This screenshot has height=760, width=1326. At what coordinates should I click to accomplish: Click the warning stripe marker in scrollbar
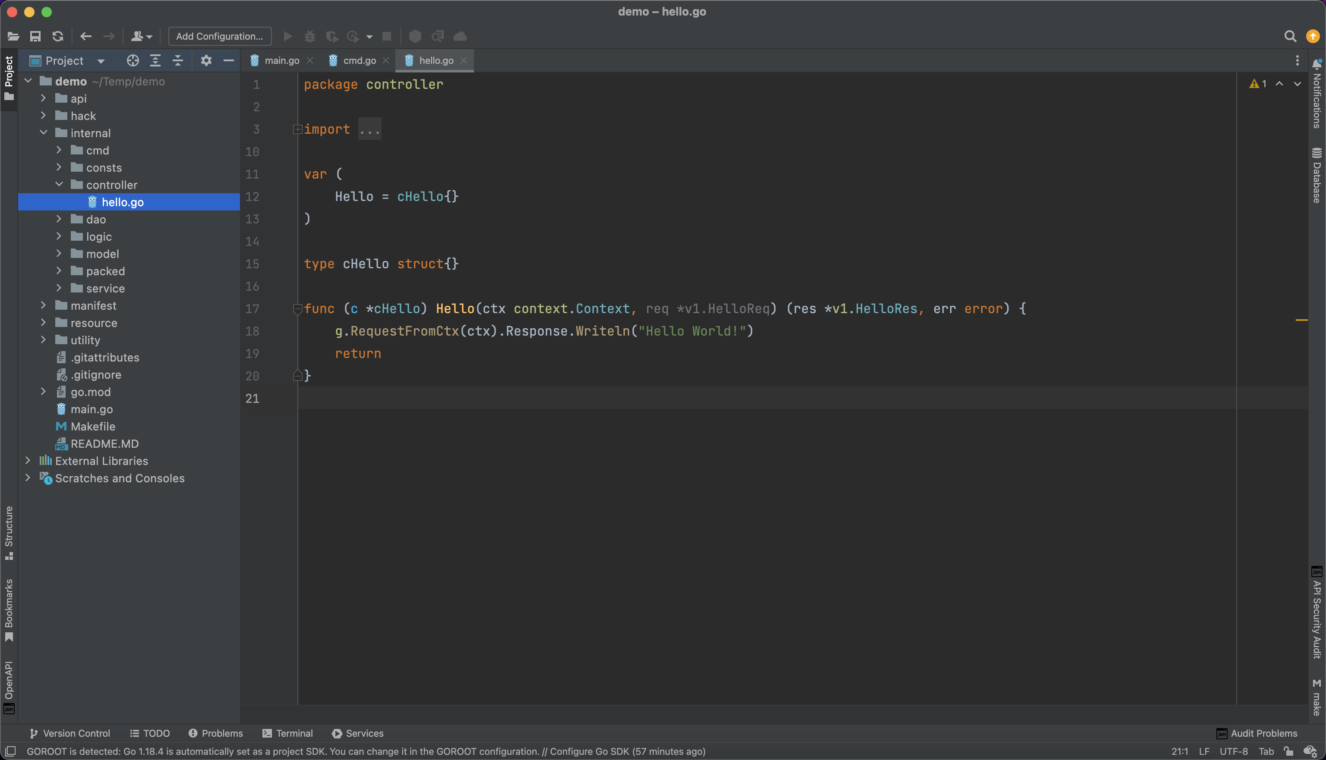click(x=1301, y=320)
